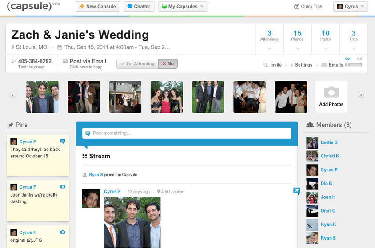This screenshot has height=248, width=375.
Task: Open the Cyrus user menu
Action: click(x=351, y=7)
